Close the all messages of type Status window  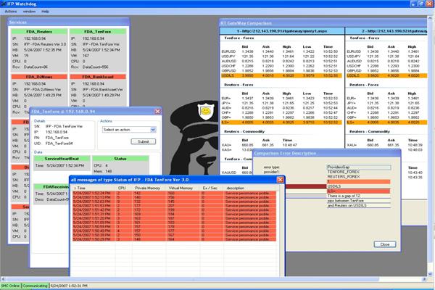click(280, 180)
